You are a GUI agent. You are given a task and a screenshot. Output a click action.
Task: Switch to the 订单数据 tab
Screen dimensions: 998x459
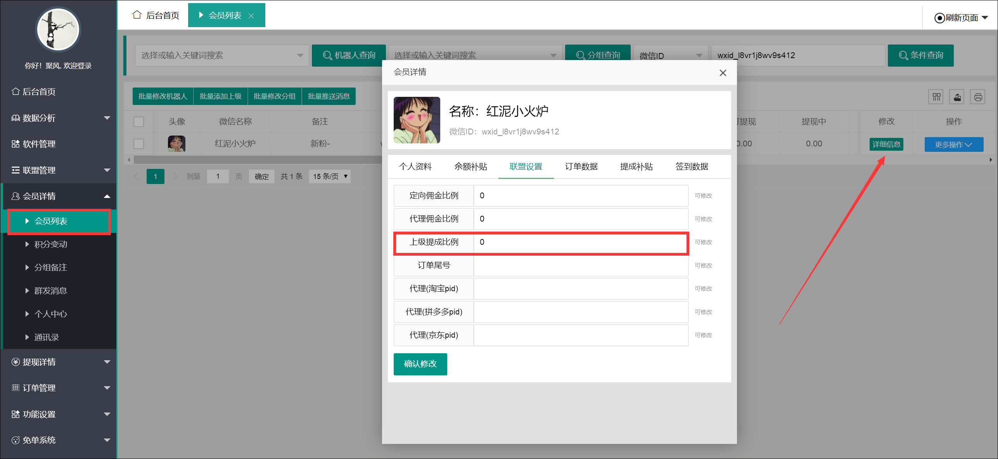click(581, 167)
